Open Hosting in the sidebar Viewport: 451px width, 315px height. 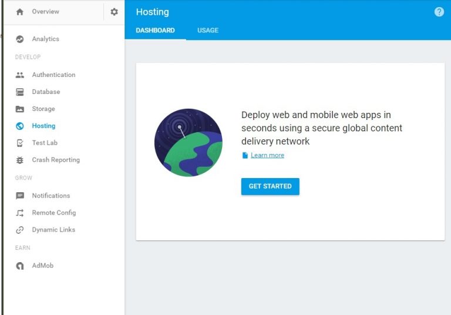coord(43,126)
